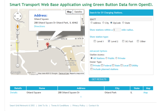This screenshot has width=161, height=111.
Task: Open Details link for Orland Square
Action: (x=14, y=93)
